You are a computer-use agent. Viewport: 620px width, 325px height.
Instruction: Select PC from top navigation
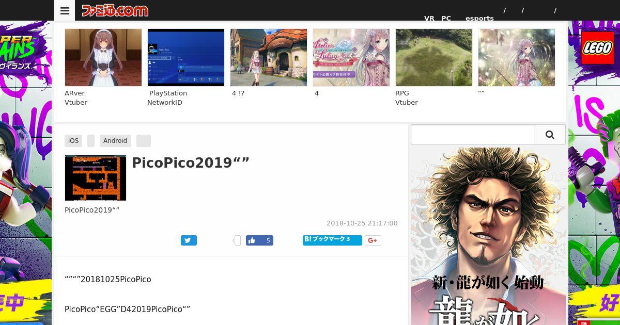click(x=446, y=18)
